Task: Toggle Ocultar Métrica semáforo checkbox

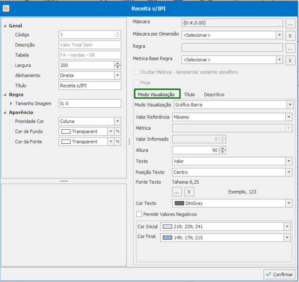Action: 136,72
